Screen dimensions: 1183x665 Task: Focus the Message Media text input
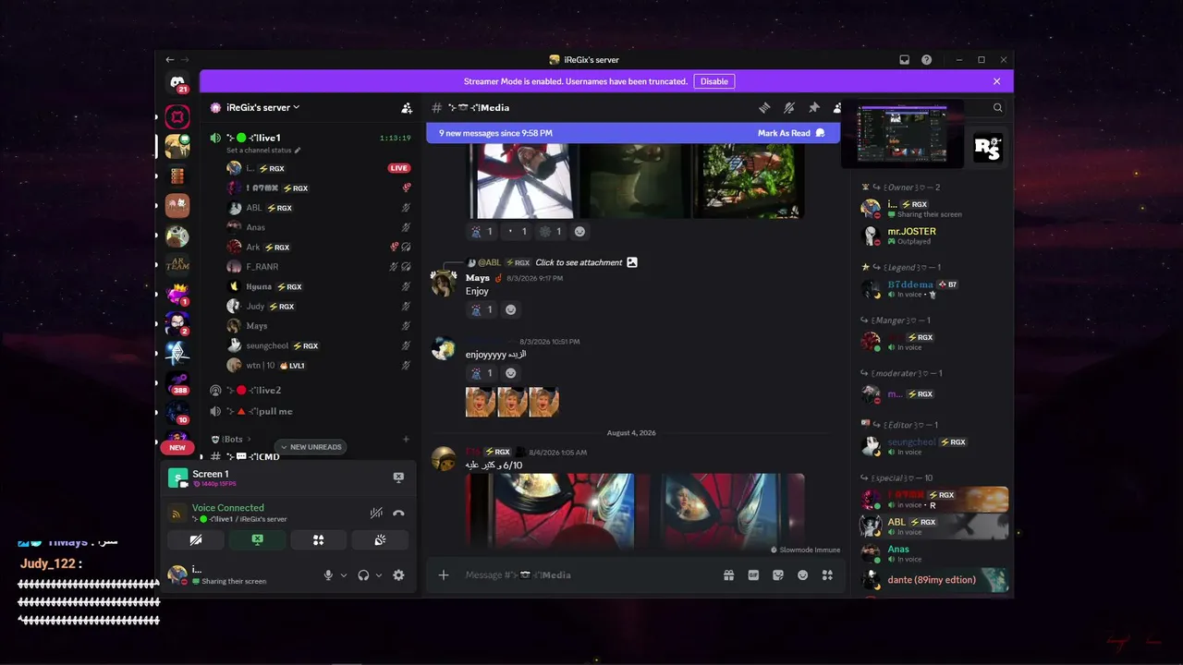(x=588, y=575)
